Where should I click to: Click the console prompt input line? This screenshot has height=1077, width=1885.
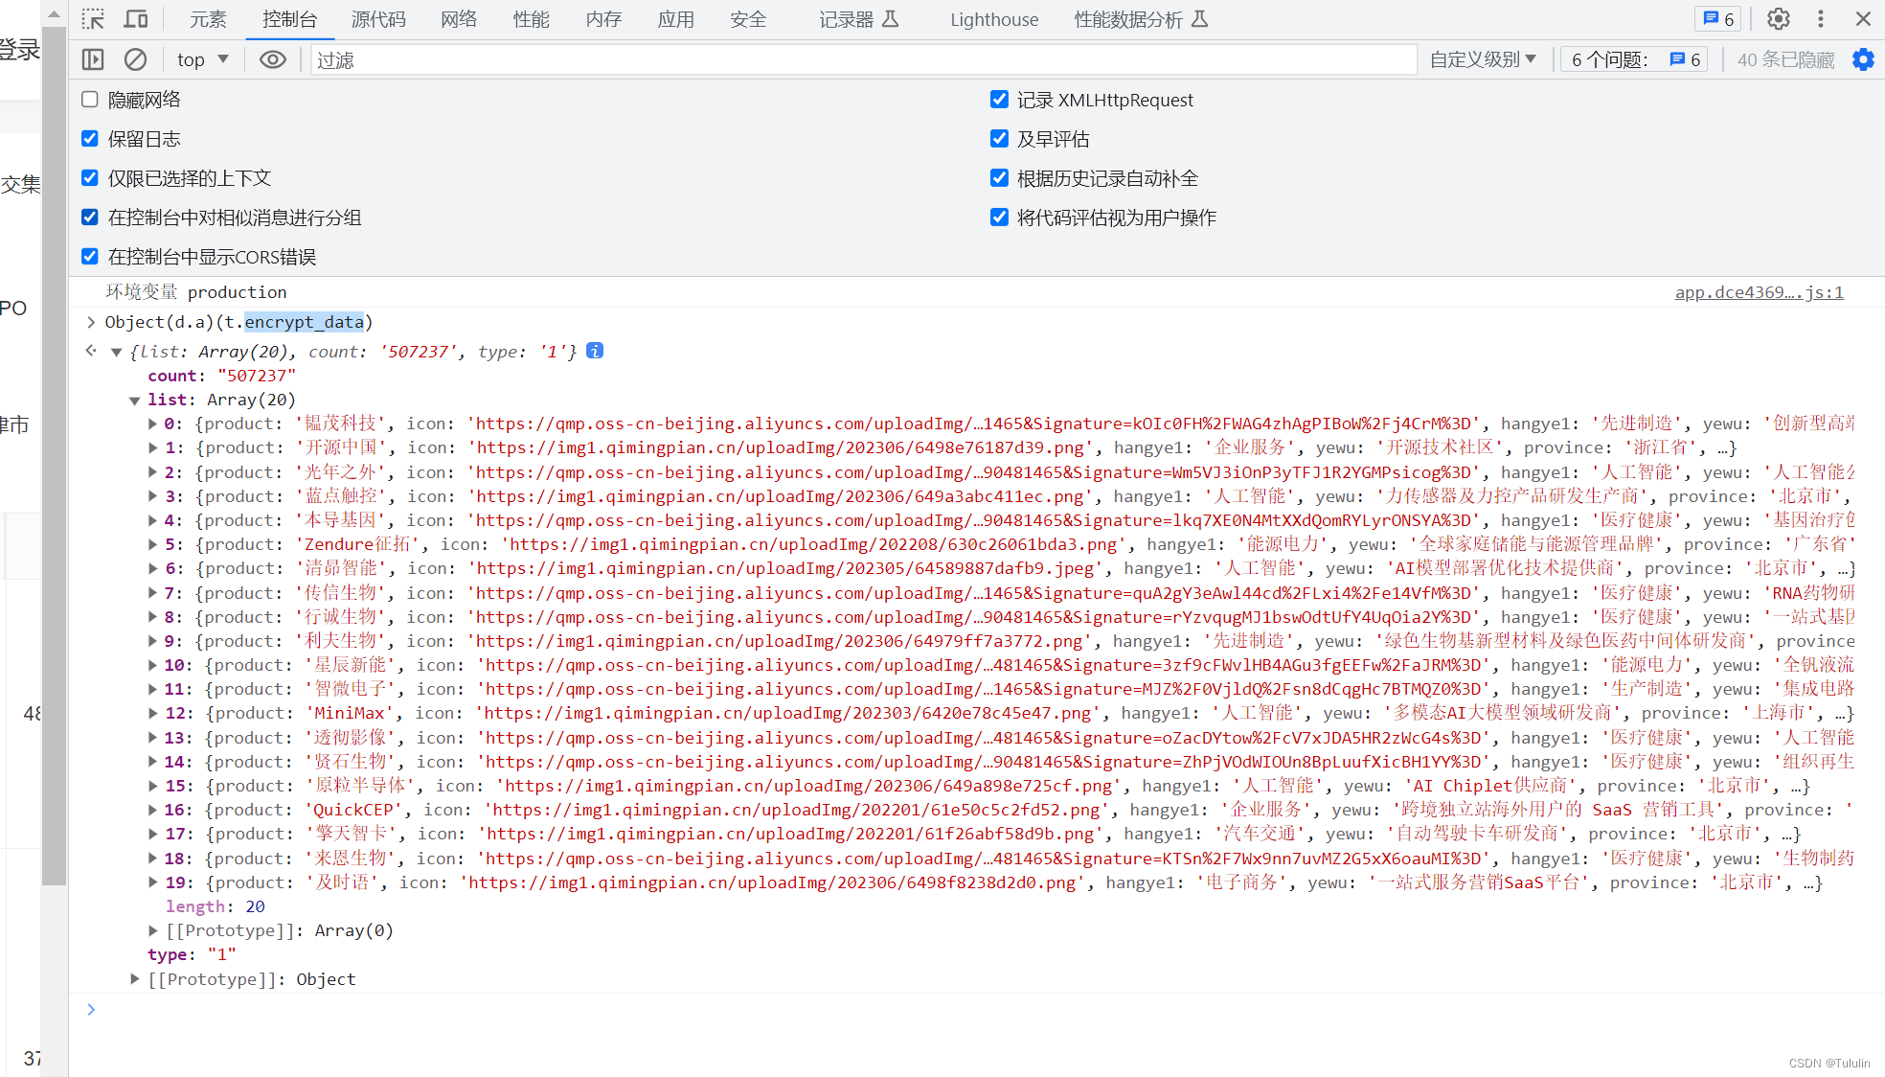point(977,1009)
